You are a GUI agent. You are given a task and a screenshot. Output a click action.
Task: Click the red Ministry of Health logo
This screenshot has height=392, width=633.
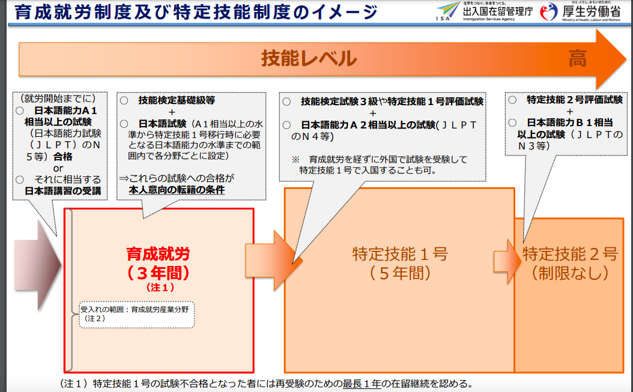[548, 11]
